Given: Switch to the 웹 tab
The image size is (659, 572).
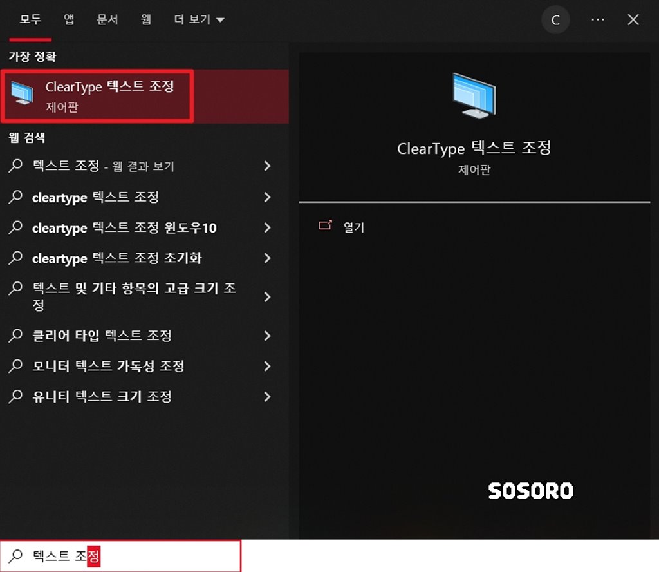Looking at the screenshot, I should tap(146, 19).
